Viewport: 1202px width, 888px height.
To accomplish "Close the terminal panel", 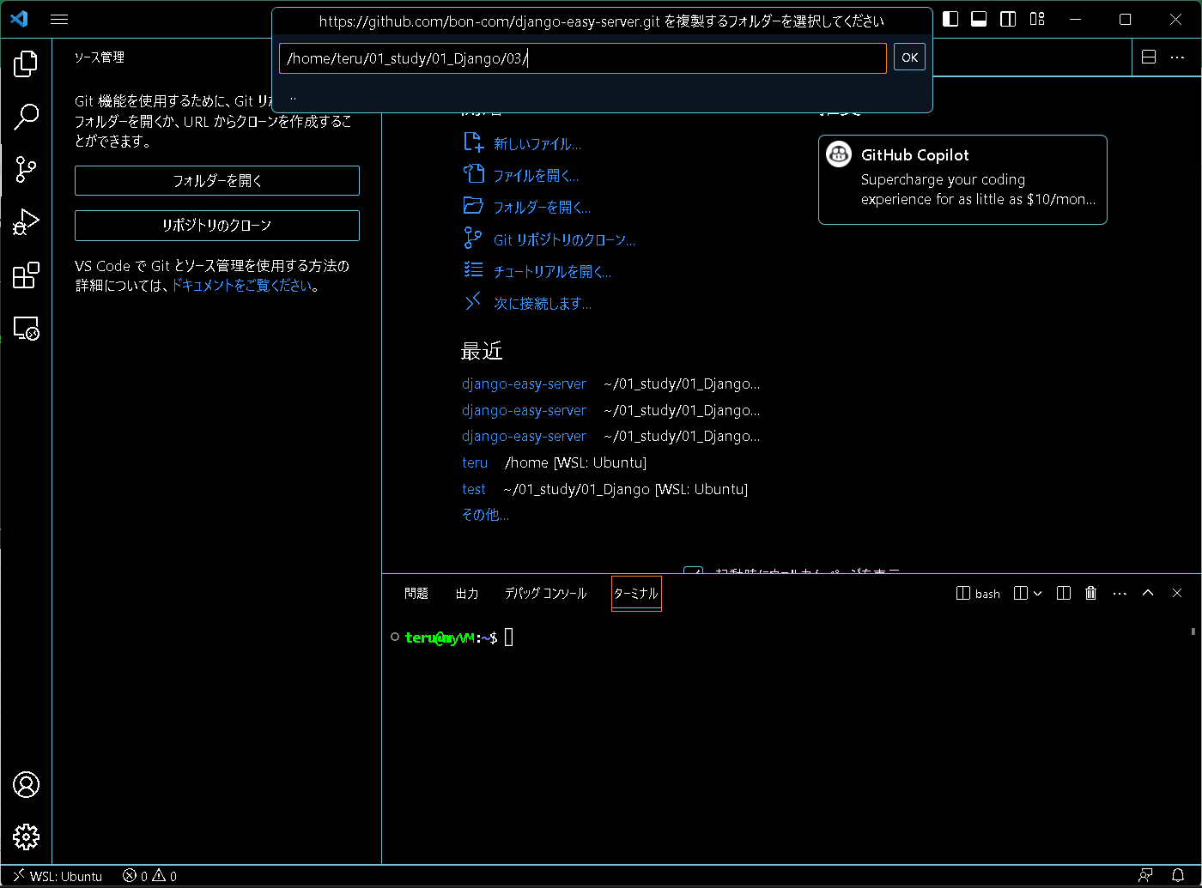I will pyautogui.click(x=1177, y=593).
